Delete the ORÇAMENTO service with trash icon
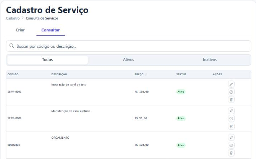The image size is (256, 159). click(231, 153)
